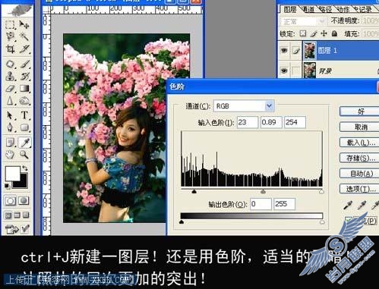
Task: Click the 好 OK button
Action: tap(360, 112)
